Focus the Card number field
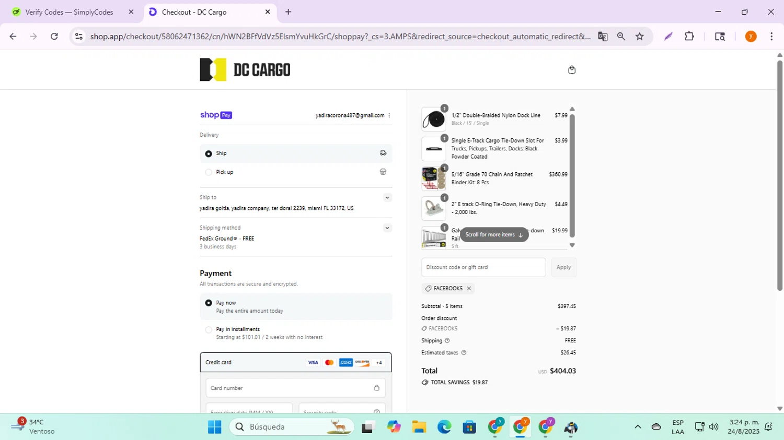This screenshot has width=784, height=440. 296,388
